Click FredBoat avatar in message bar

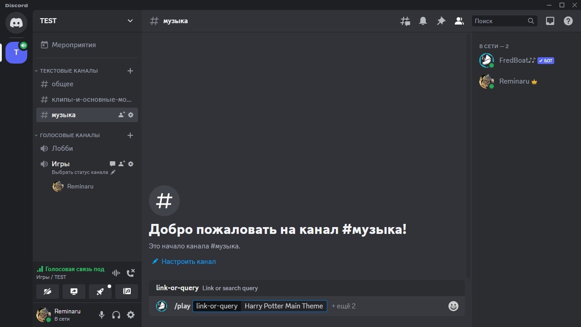tap(162, 306)
